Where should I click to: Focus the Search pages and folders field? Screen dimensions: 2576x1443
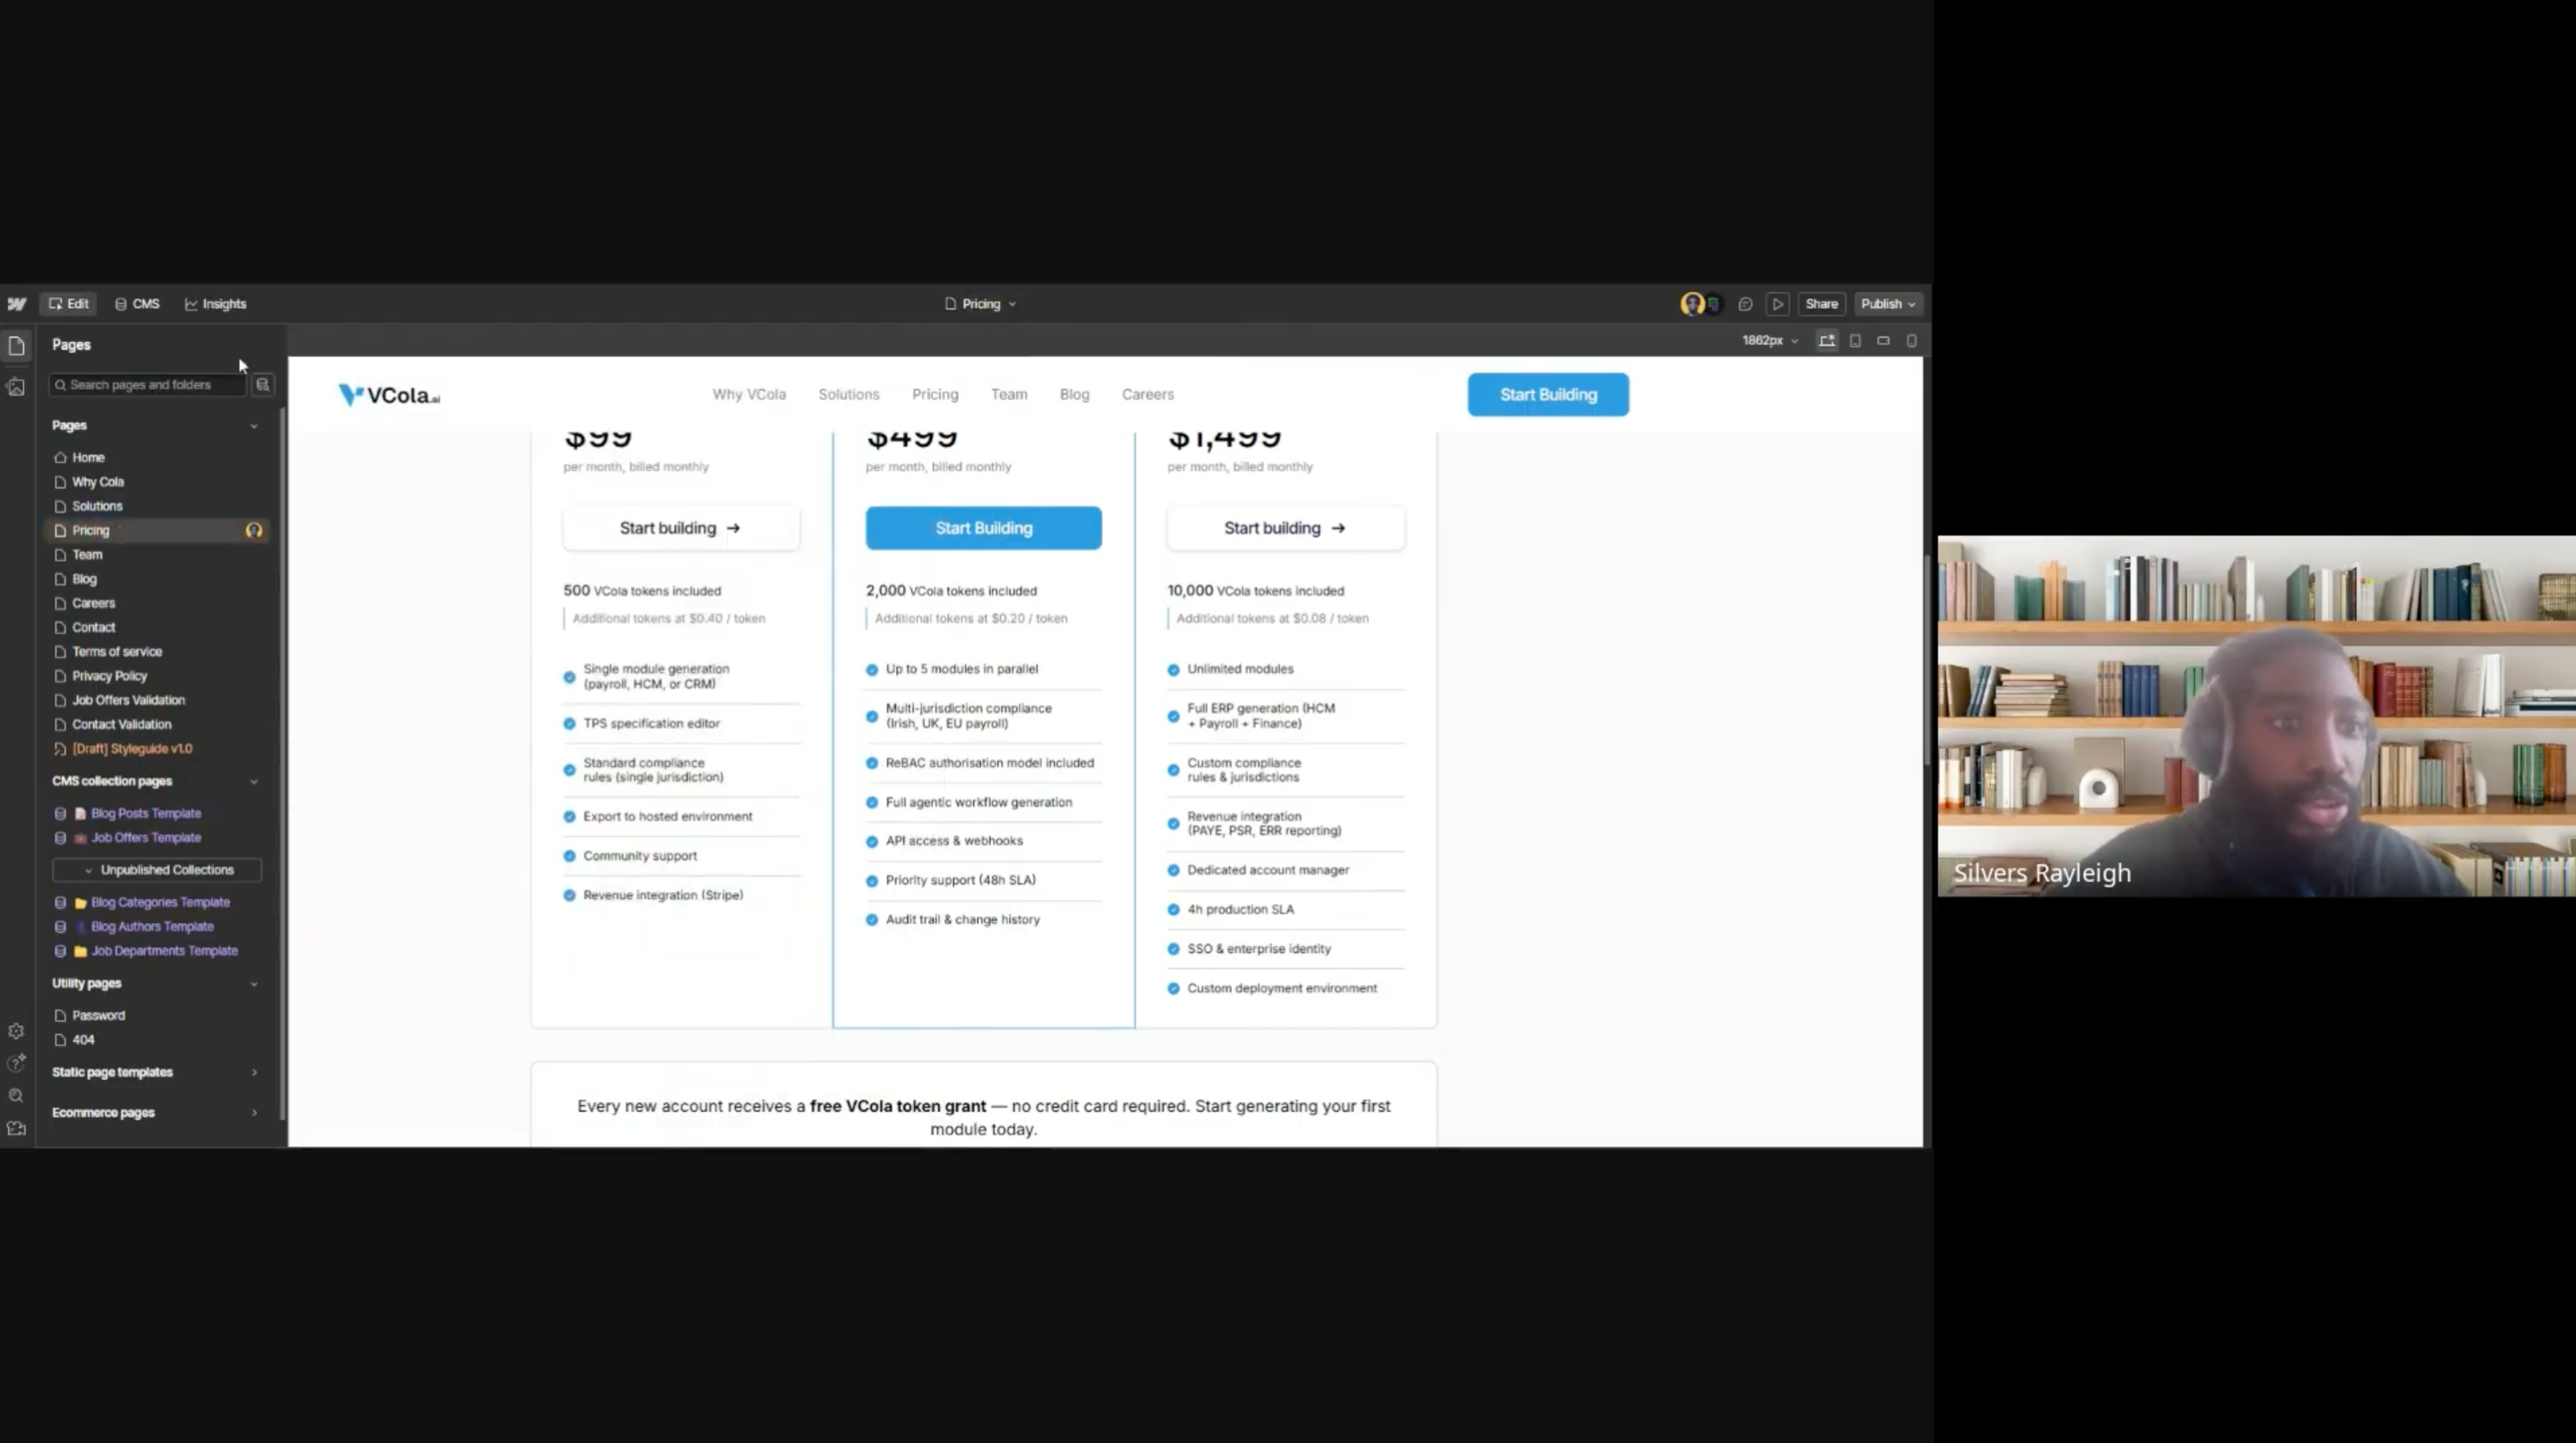click(147, 385)
